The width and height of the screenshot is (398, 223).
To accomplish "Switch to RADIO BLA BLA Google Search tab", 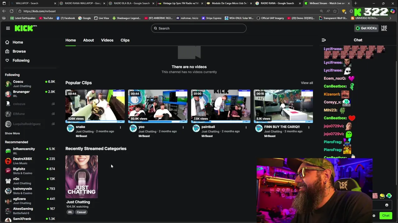I will (x=132, y=3).
